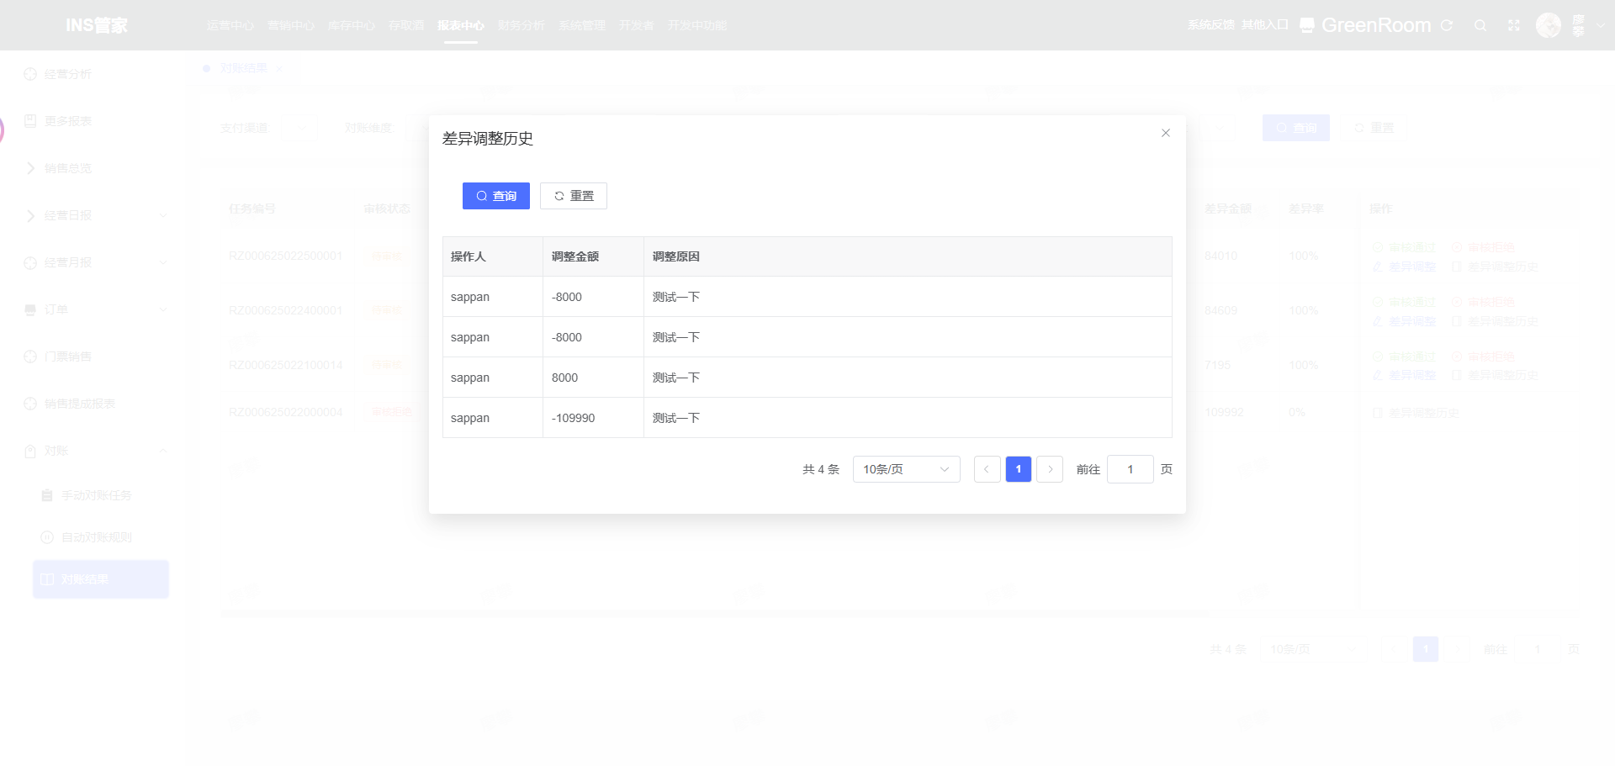Close the 差异调整历史 dialog
This screenshot has height=766, width=1615.
1166,133
